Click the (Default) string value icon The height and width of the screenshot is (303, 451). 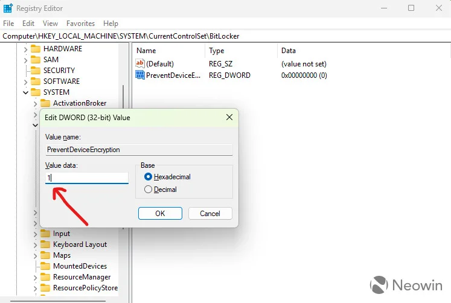pyautogui.click(x=140, y=63)
